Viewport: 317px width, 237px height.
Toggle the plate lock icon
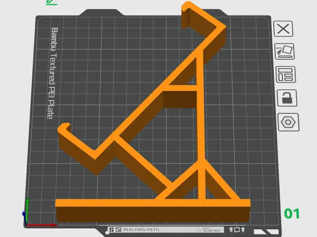[x=287, y=98]
